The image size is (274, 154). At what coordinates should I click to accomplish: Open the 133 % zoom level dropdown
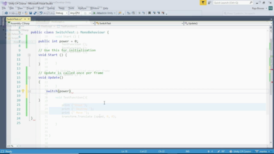pos(12,146)
